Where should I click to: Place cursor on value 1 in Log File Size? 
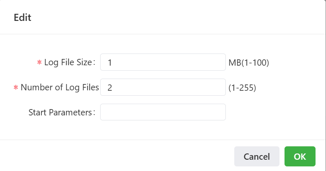coord(110,63)
